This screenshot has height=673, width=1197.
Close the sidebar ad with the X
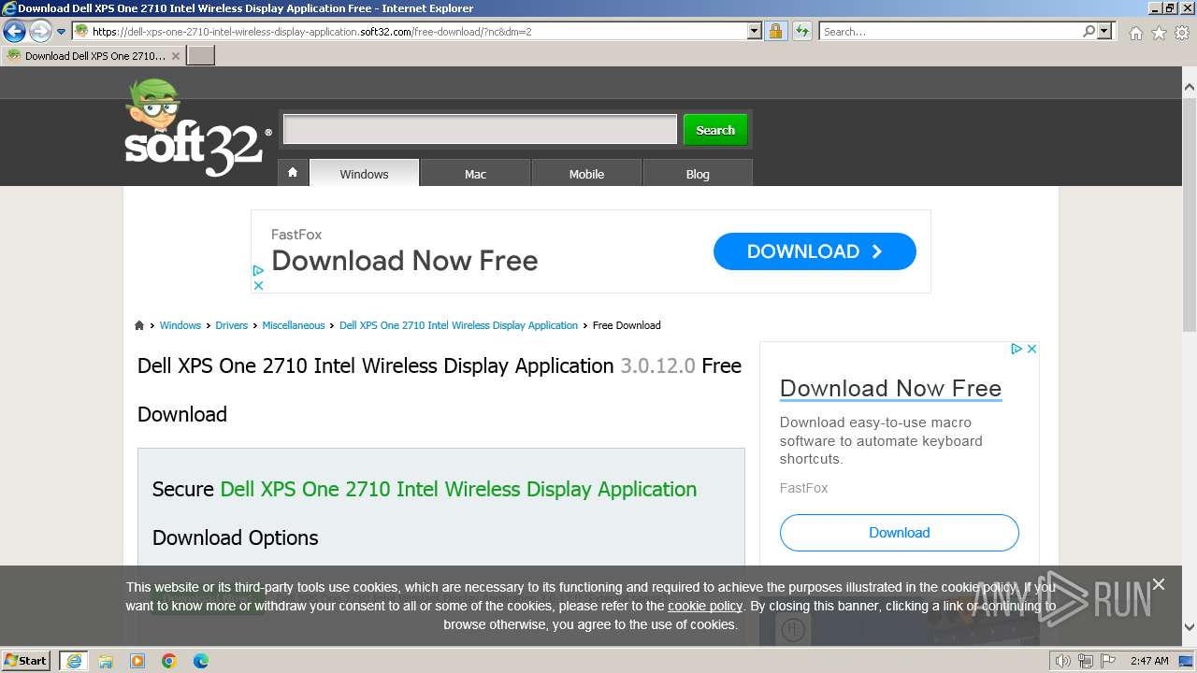[x=1031, y=349]
